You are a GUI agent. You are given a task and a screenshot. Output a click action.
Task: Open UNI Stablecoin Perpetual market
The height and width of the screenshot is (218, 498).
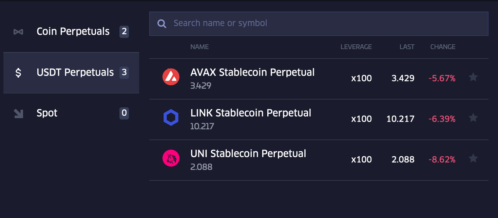[248, 154]
